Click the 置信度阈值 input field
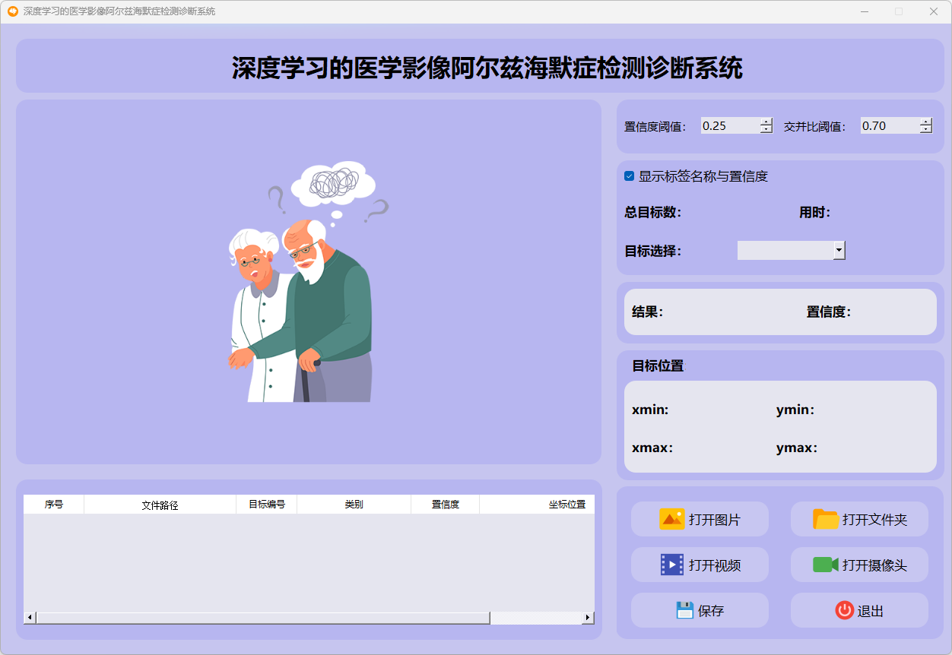 [730, 126]
